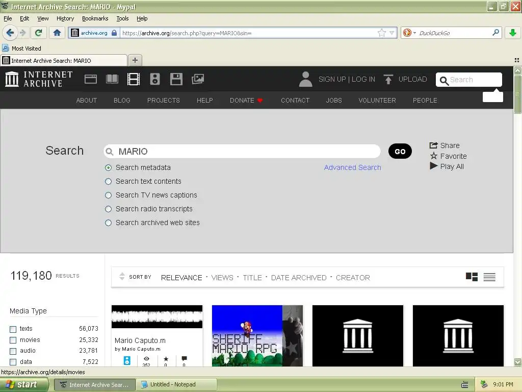Viewport: 522px width, 392px height.
Task: Select the Search radio transcripts option
Action: click(x=108, y=209)
